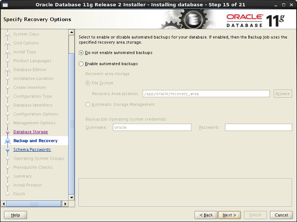The width and height of the screenshot is (297, 222).
Task: Click the Management Options step
Action: [x=34, y=123]
